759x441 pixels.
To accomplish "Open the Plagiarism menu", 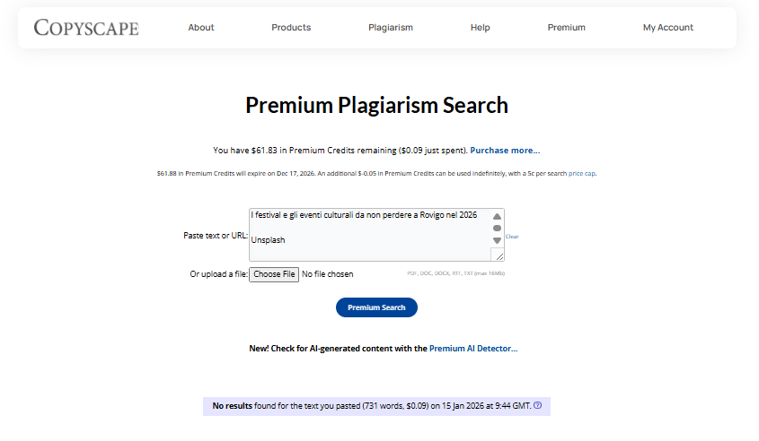I will 391,28.
